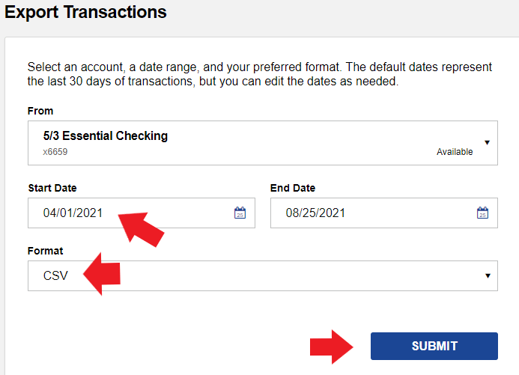This screenshot has height=375, width=519.
Task: Click the red arrow pointing to SUBMIT
Action: click(x=332, y=347)
